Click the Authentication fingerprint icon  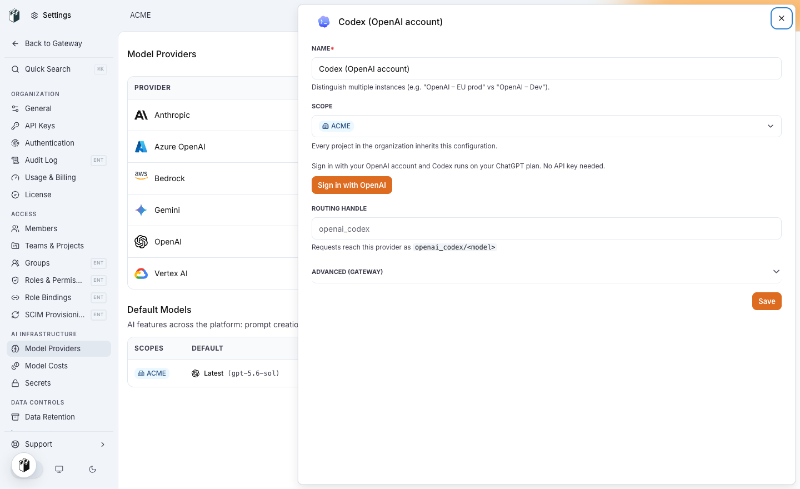tap(16, 143)
